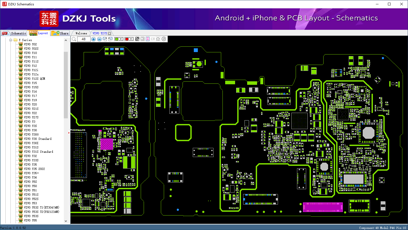This screenshot has height=230, width=408.
Task: Click the model list scrollbar thumb
Action: 66,85
